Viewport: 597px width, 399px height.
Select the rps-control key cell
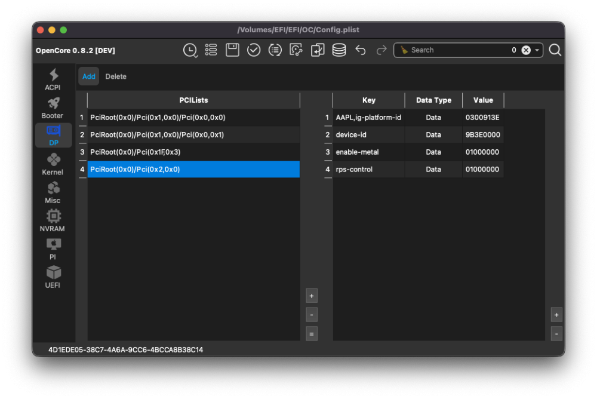coord(368,169)
